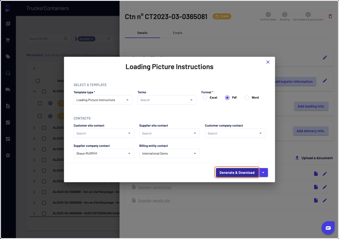339x239 pixels.
Task: Remove the Booked filter chip
Action: point(92,39)
